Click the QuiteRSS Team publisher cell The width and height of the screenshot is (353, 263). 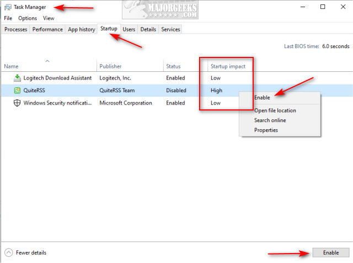(x=117, y=91)
